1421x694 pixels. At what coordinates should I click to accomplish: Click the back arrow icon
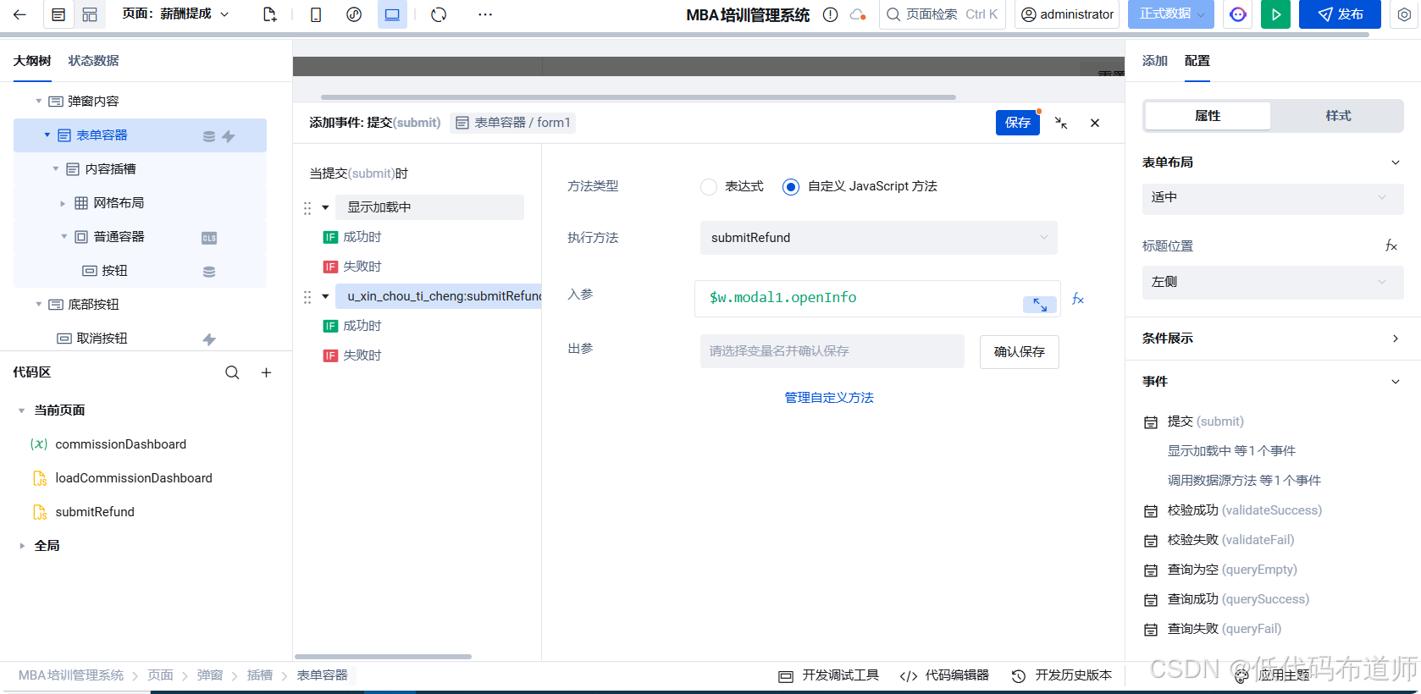(19, 14)
